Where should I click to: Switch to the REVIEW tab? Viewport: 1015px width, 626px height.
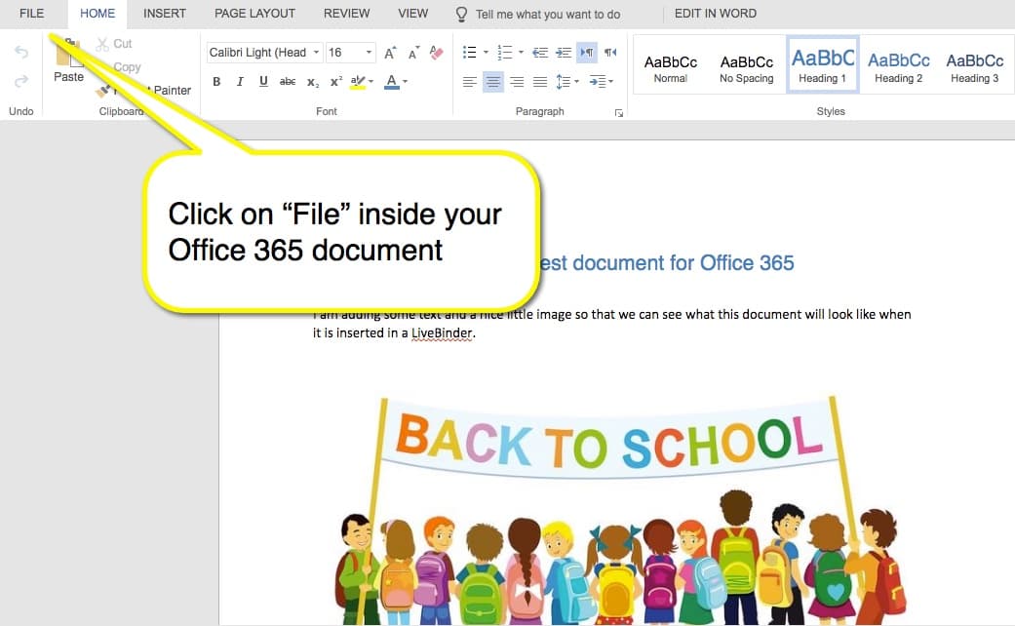tap(347, 14)
